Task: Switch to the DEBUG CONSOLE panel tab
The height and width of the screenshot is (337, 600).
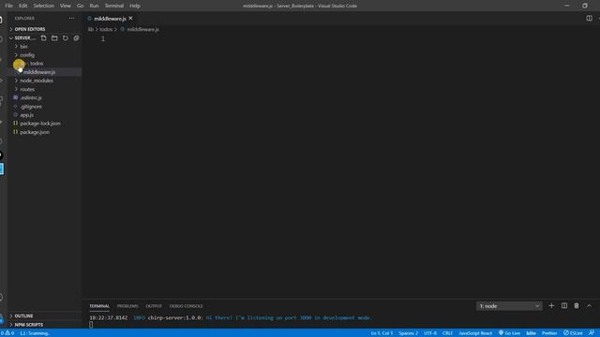Action: (x=186, y=306)
